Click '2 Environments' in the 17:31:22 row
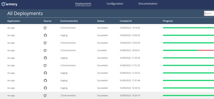The image size is (214, 99). coord(68,65)
